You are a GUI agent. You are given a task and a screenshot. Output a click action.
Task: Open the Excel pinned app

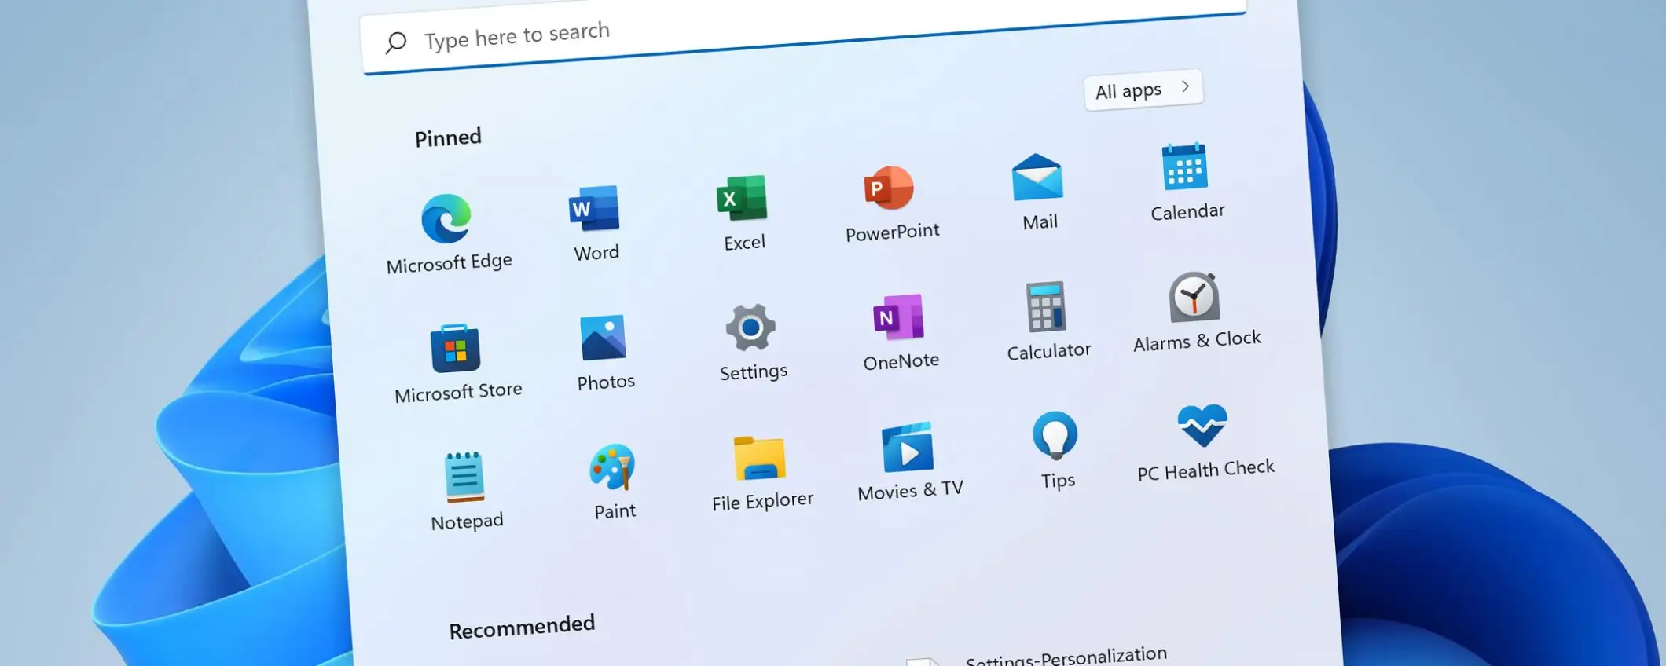tap(742, 198)
